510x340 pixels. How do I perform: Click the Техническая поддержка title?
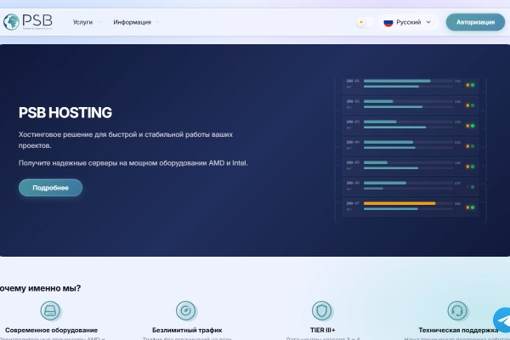[458, 330]
